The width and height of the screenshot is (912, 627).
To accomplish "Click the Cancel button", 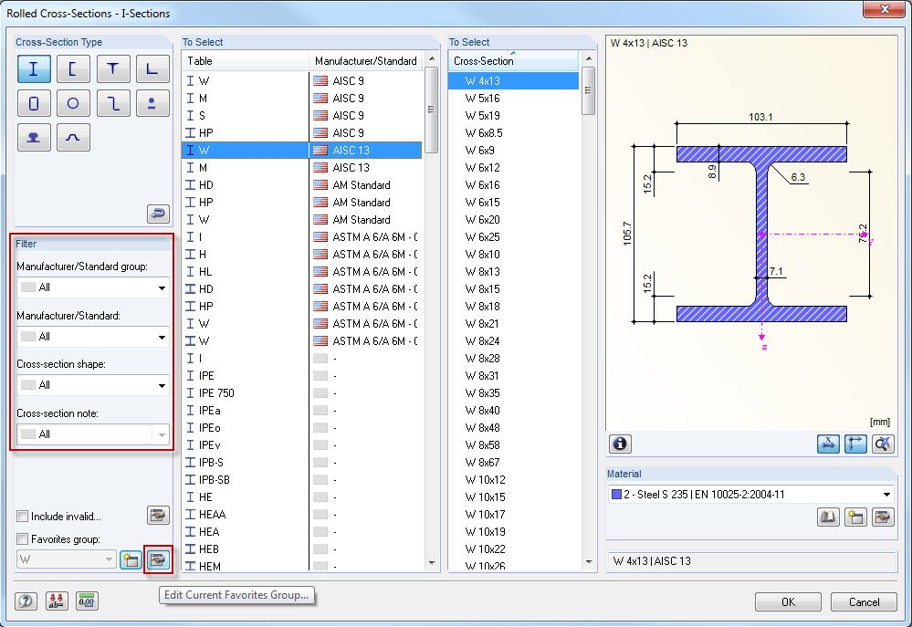I will [864, 602].
